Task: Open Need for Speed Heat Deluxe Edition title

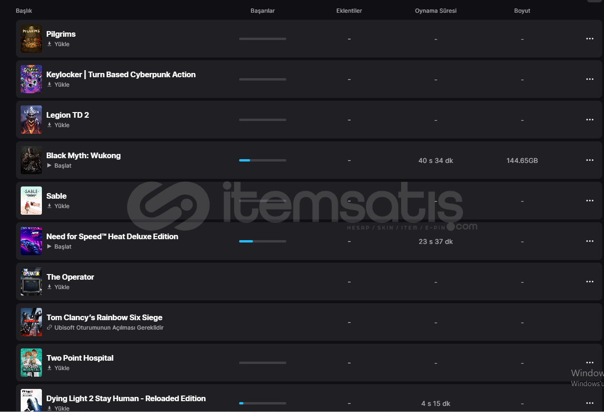Action: [x=112, y=236]
